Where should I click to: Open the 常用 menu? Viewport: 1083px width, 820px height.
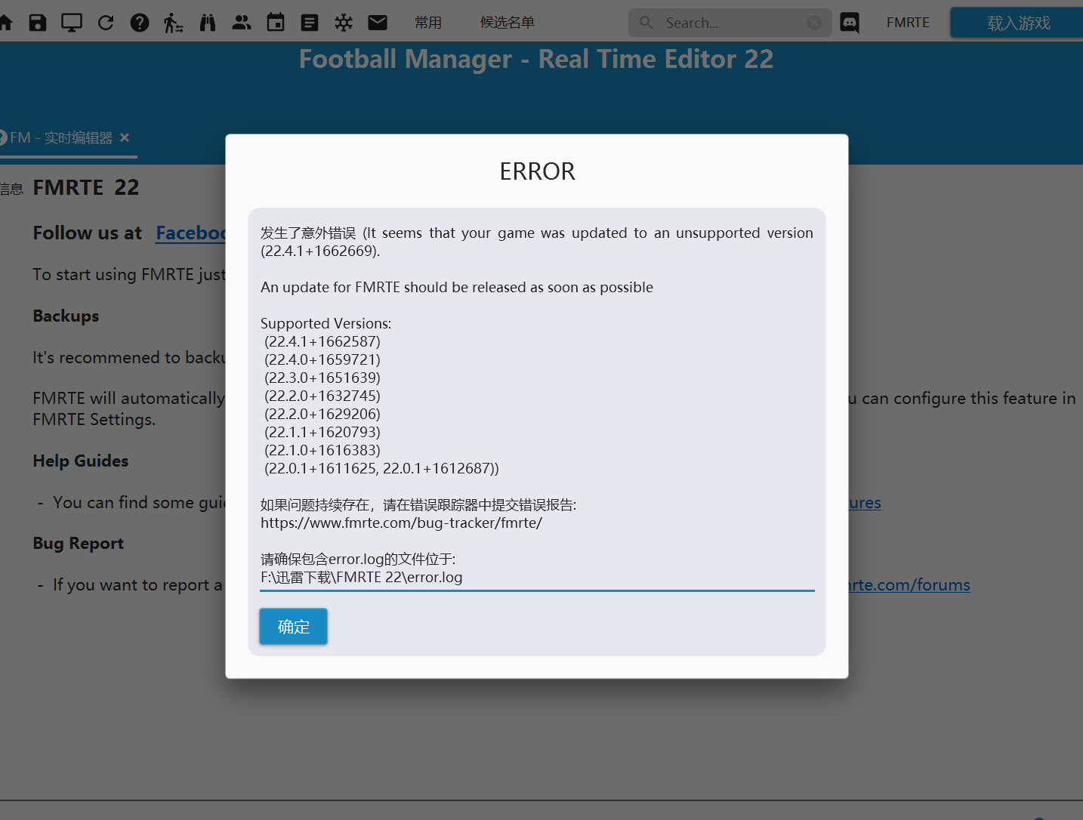point(428,23)
